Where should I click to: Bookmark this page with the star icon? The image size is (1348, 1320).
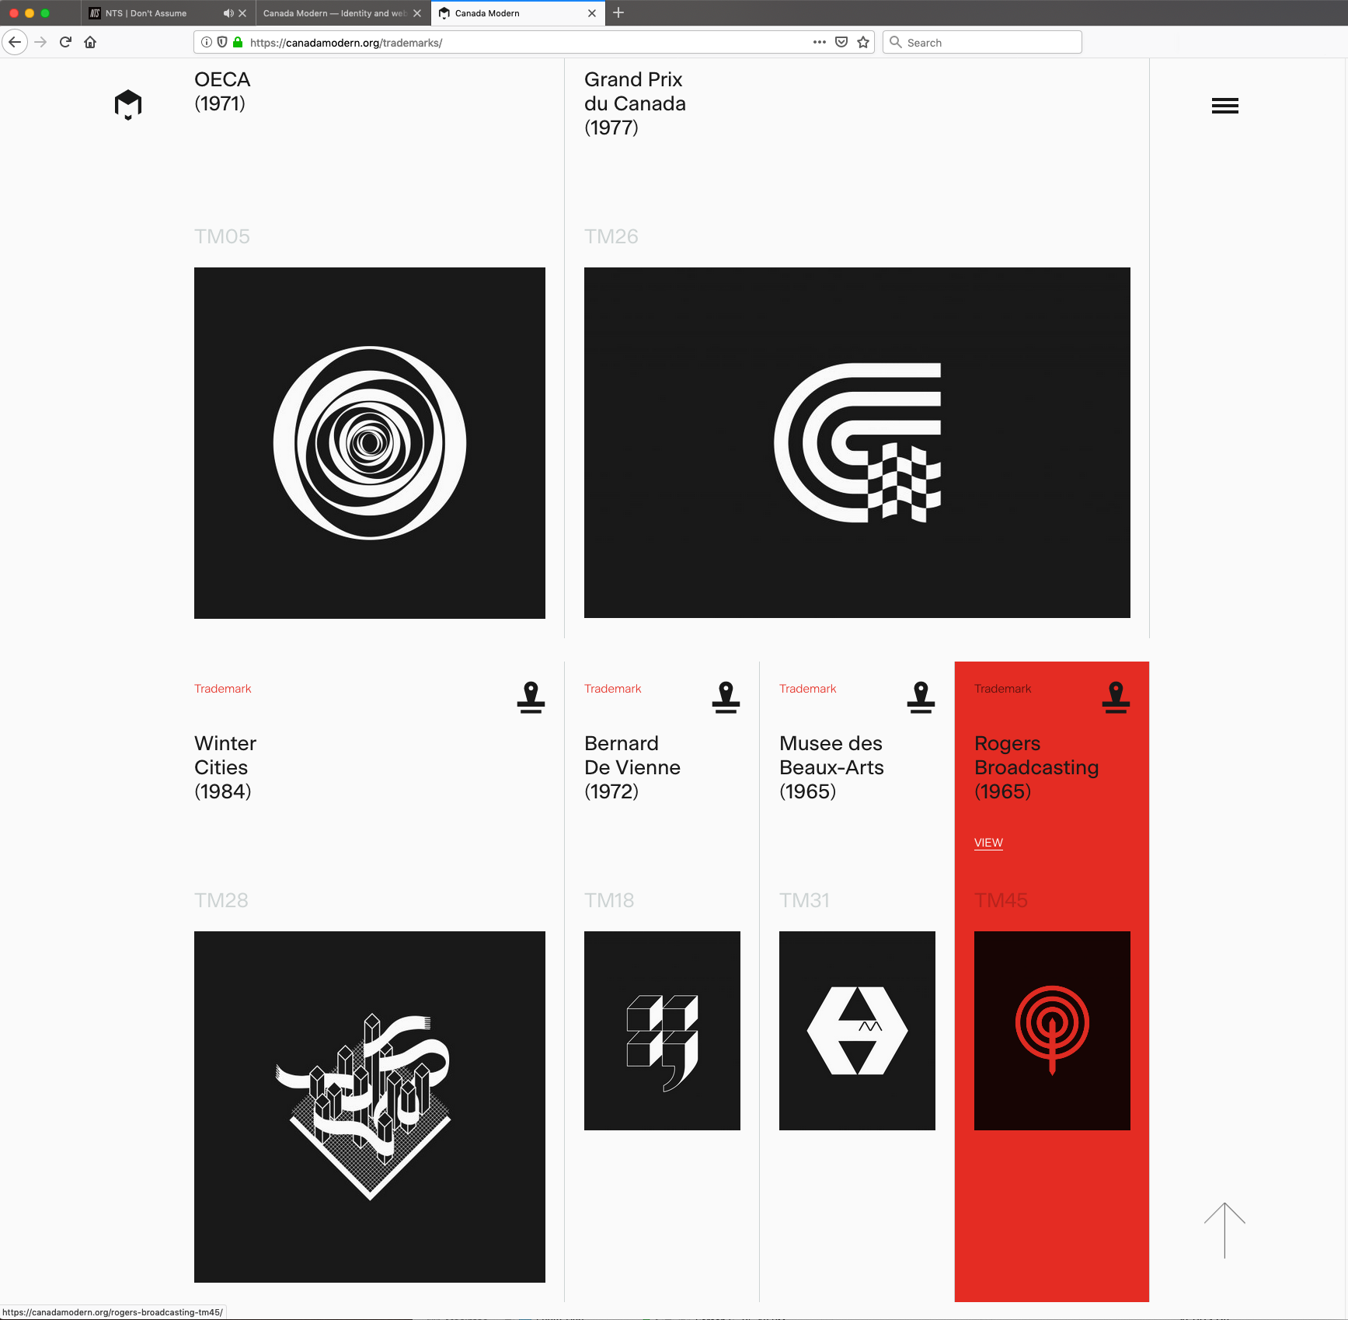coord(863,43)
